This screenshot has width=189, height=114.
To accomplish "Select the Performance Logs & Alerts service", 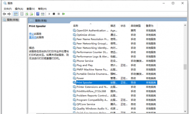I will point(115,57).
